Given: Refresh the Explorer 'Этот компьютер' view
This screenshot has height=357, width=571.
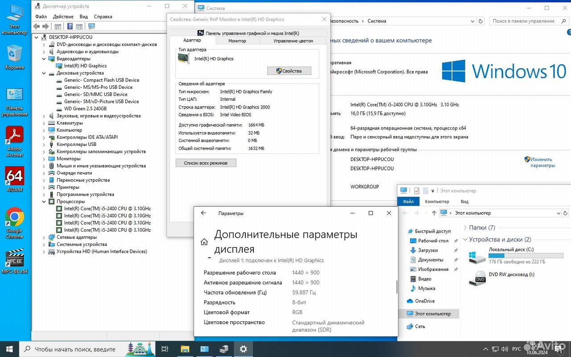Looking at the screenshot, I should coord(566,213).
